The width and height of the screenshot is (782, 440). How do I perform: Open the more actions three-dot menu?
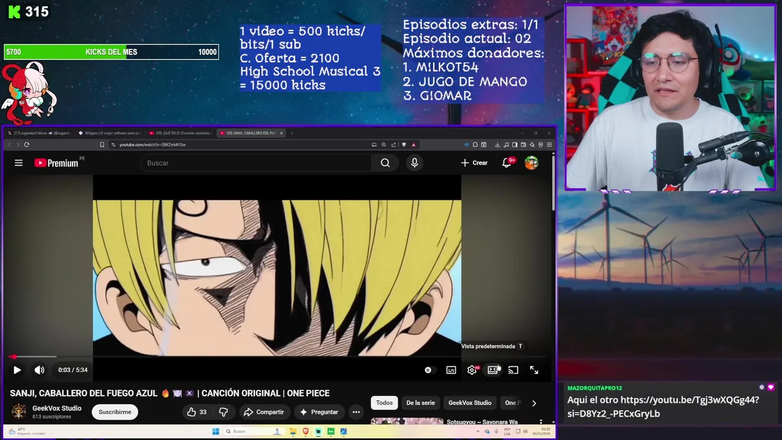356,412
